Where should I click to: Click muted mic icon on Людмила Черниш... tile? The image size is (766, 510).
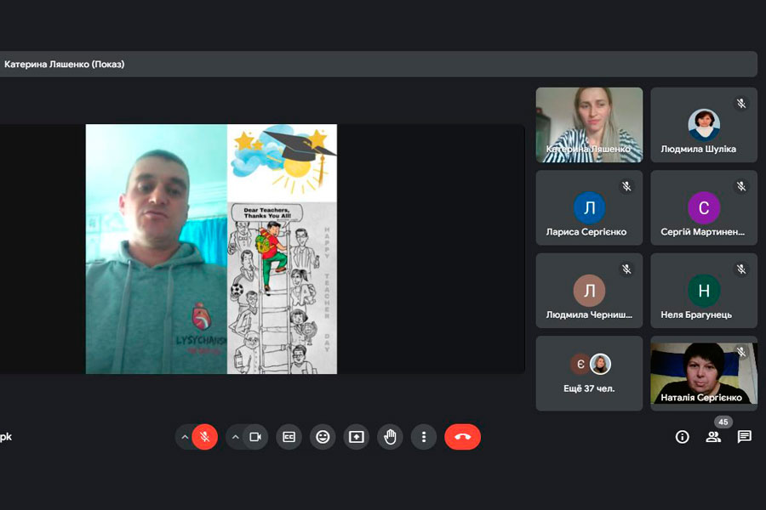pos(626,269)
